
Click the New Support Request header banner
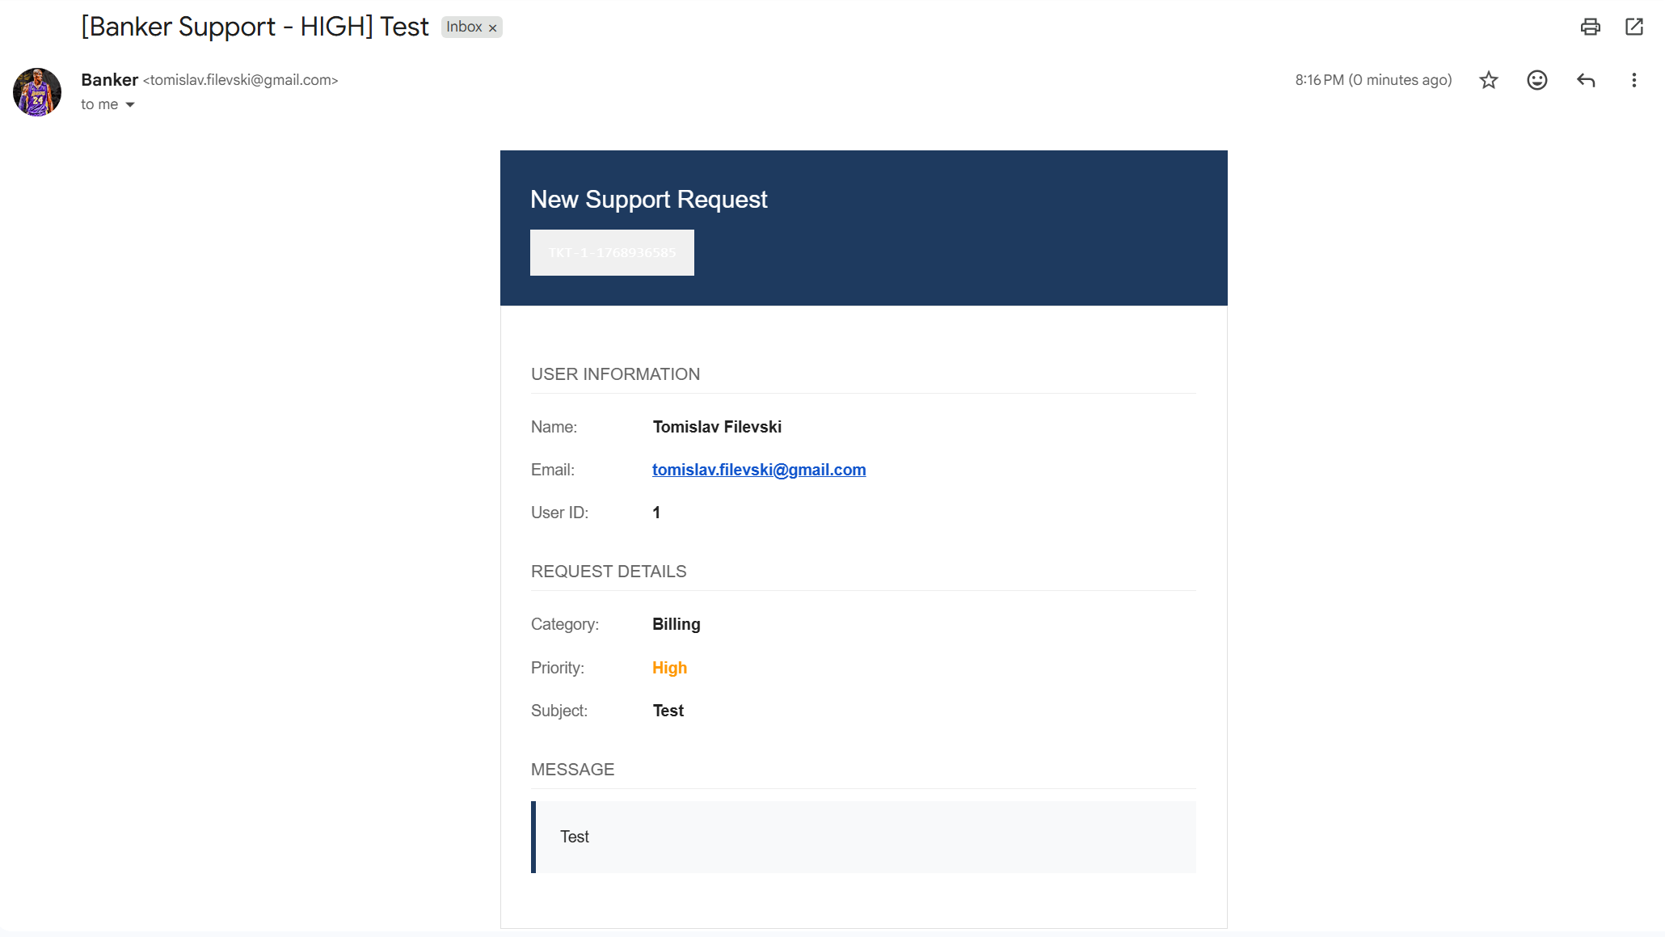point(648,199)
